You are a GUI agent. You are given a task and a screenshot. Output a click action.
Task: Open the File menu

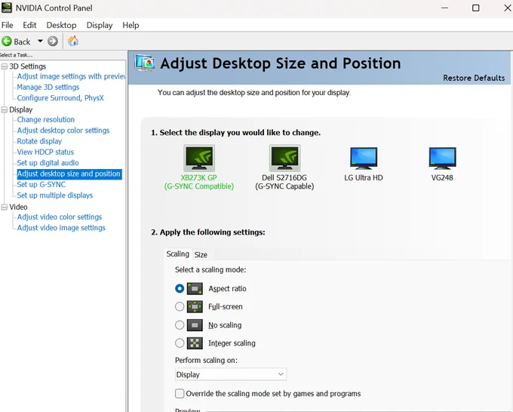[8, 25]
